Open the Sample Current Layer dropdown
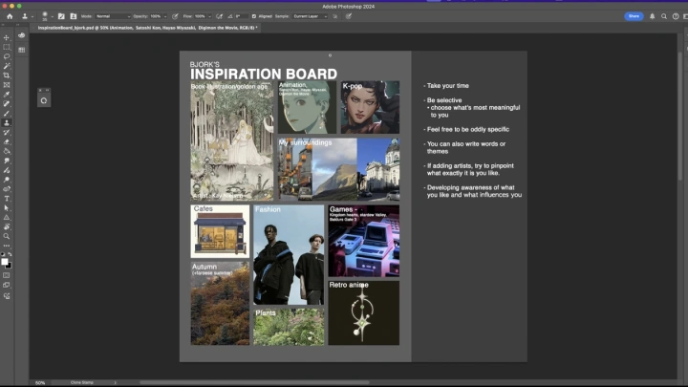The height and width of the screenshot is (387, 688). click(x=310, y=16)
